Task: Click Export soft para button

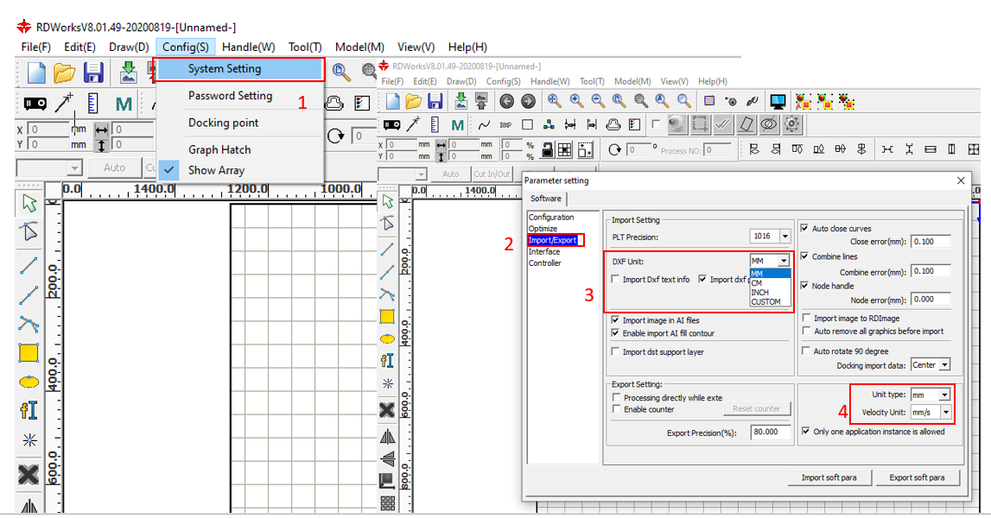Action: (x=917, y=477)
